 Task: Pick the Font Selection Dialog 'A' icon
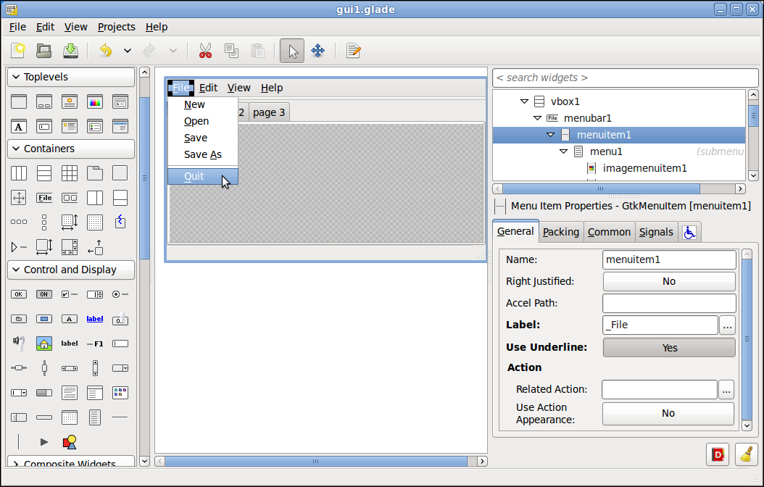(x=19, y=127)
